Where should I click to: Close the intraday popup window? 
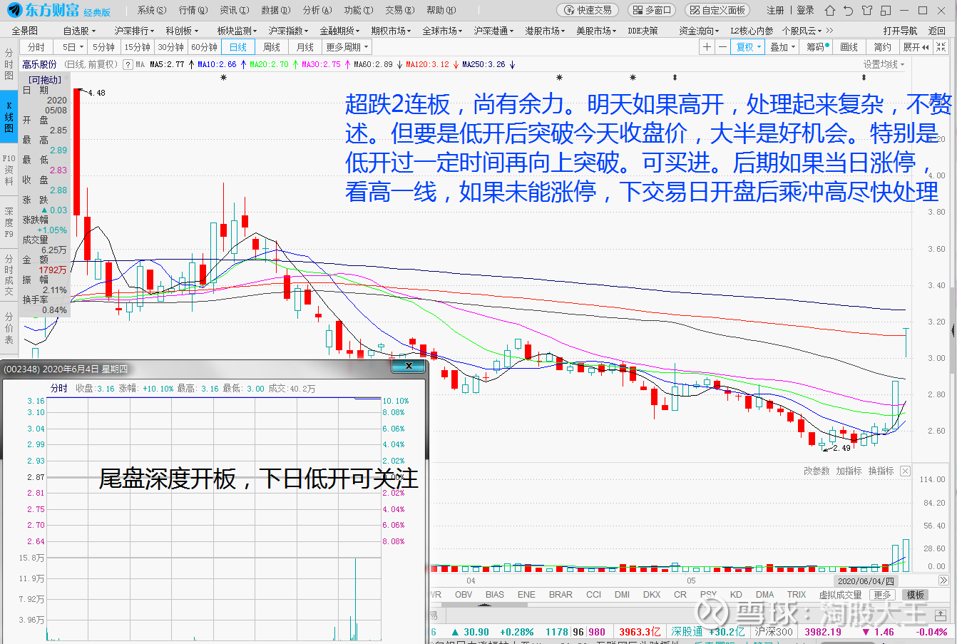pos(409,366)
